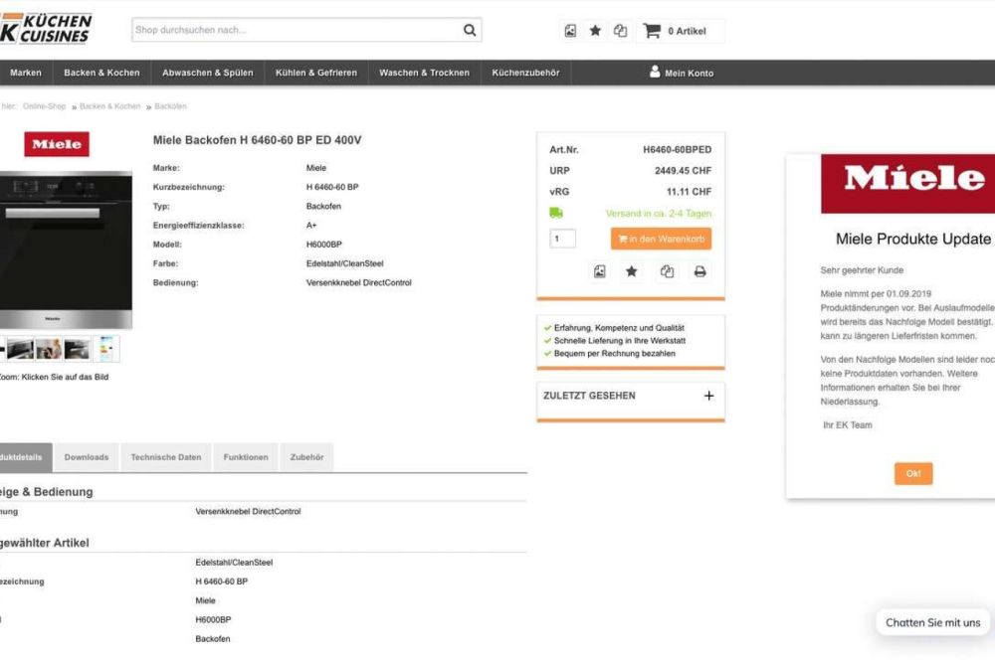
Task: Click the Online-Shop breadcrumb link
Action: click(x=44, y=106)
